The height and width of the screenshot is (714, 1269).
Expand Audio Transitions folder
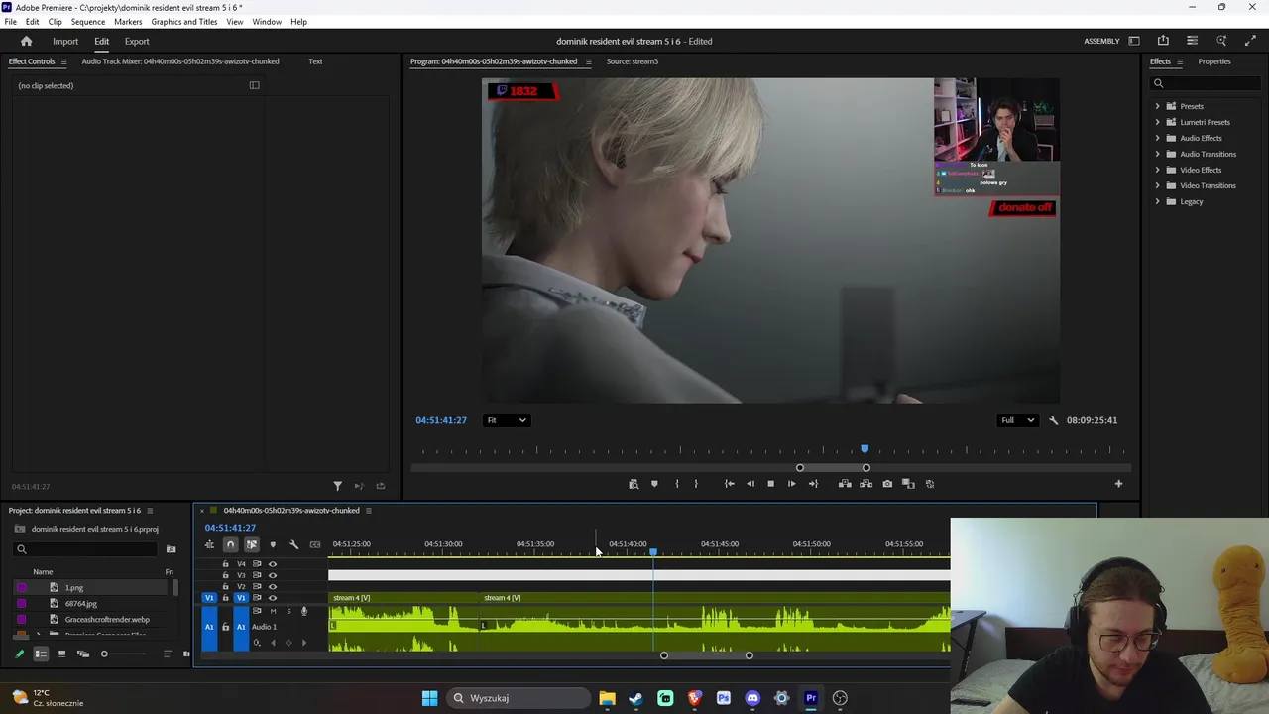click(1157, 154)
